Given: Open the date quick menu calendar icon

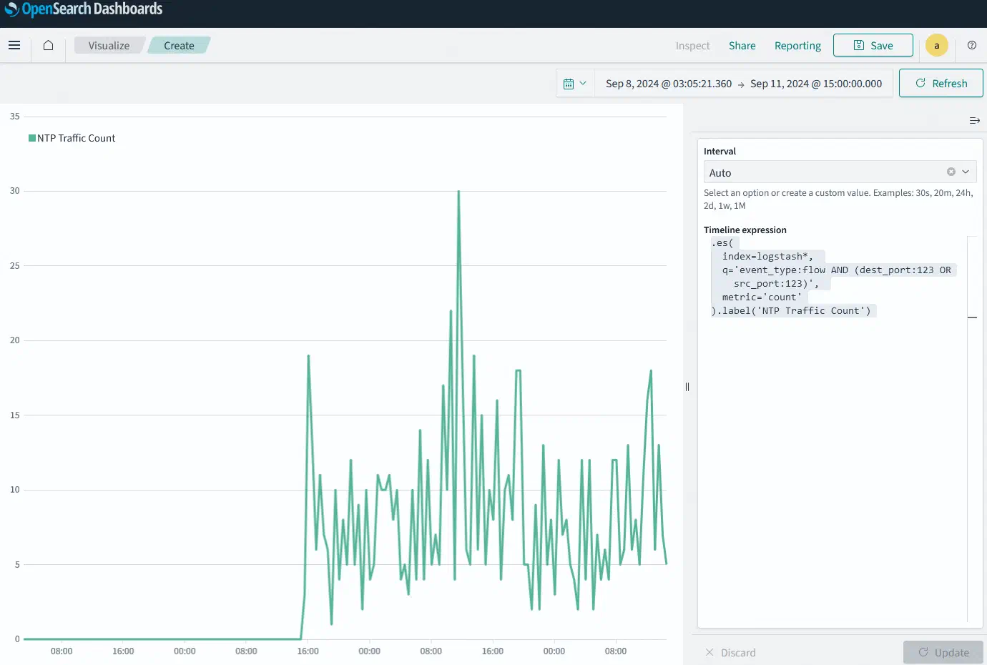Looking at the screenshot, I should click(575, 84).
